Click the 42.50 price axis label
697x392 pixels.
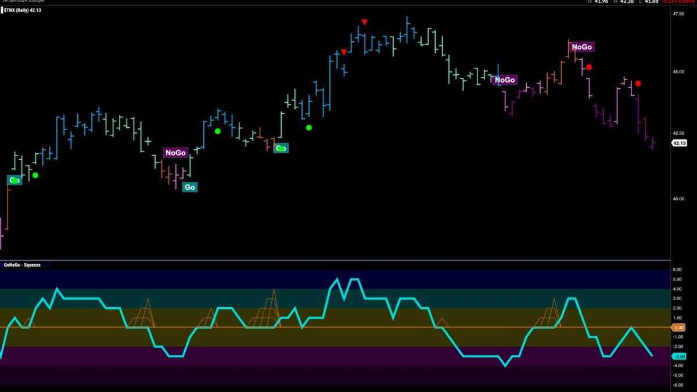coord(678,132)
